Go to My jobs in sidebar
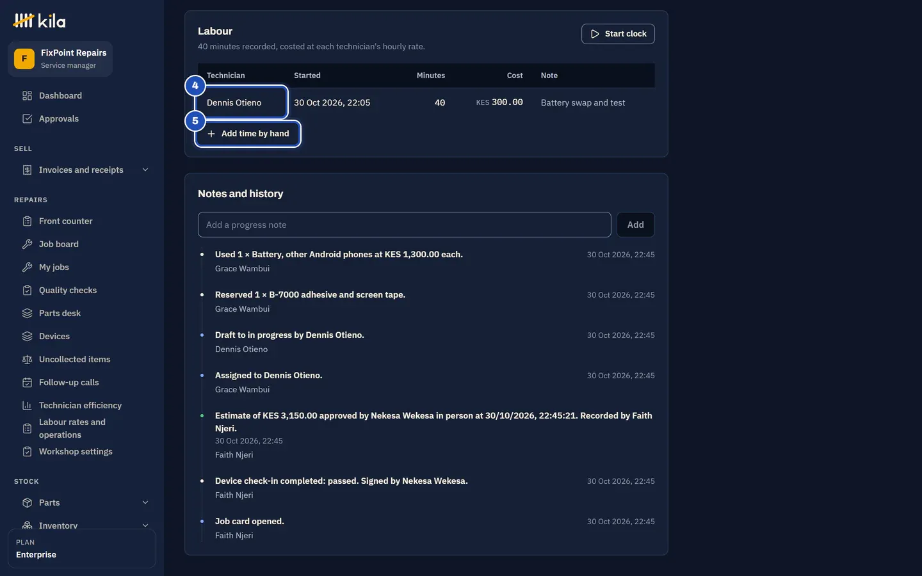The image size is (922, 576). tap(82, 268)
